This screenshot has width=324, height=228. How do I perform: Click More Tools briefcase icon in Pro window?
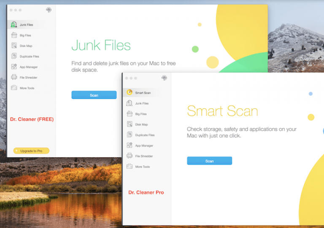pyautogui.click(x=130, y=166)
